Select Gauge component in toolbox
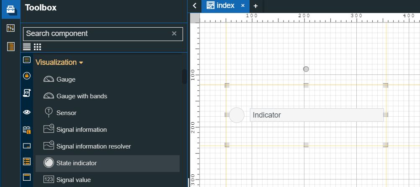420x187 pixels. coord(66,79)
